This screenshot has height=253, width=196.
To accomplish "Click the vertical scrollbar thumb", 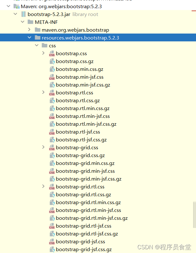I will (194, 215).
